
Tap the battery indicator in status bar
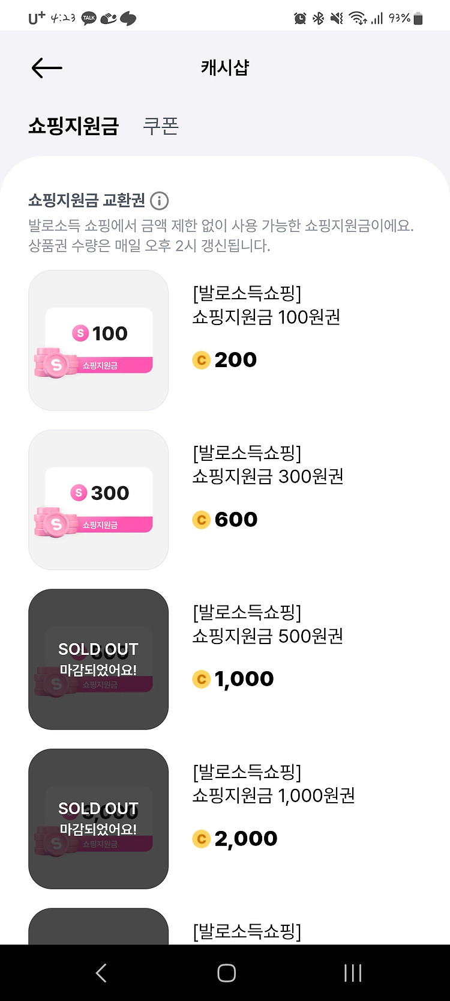pyautogui.click(x=418, y=19)
